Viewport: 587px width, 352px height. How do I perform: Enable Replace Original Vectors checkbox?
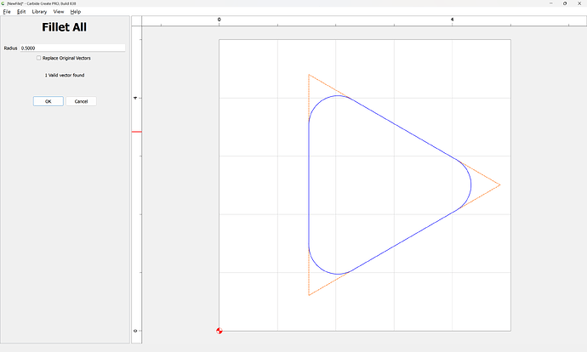tap(39, 58)
